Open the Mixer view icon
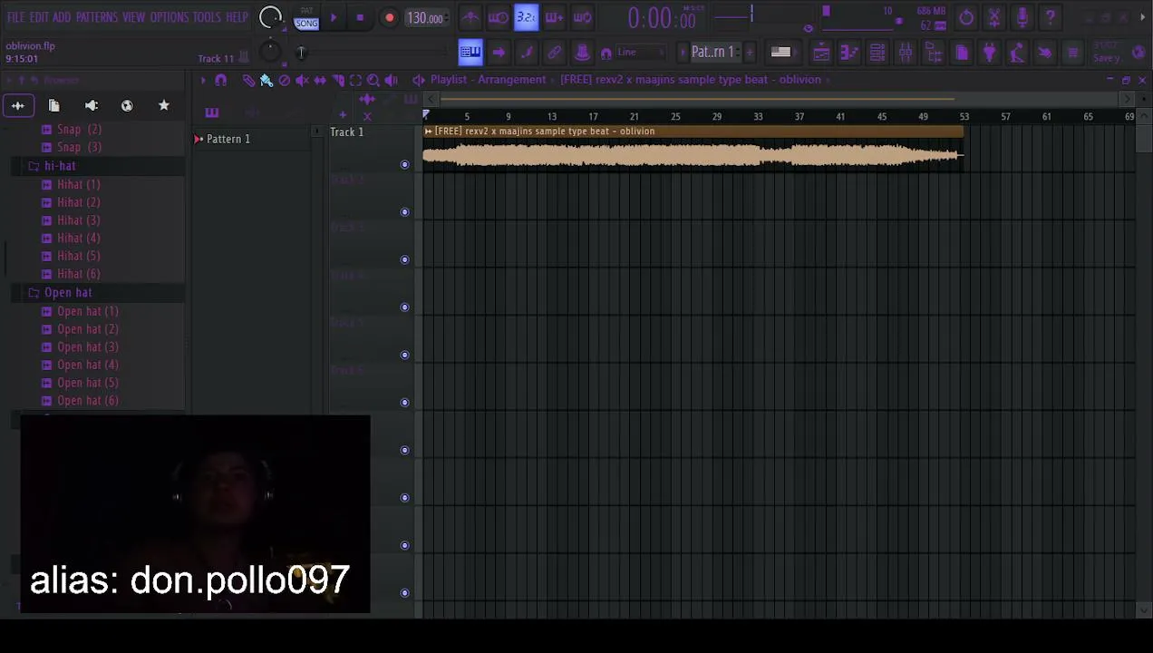This screenshot has width=1153, height=653. pos(905,52)
